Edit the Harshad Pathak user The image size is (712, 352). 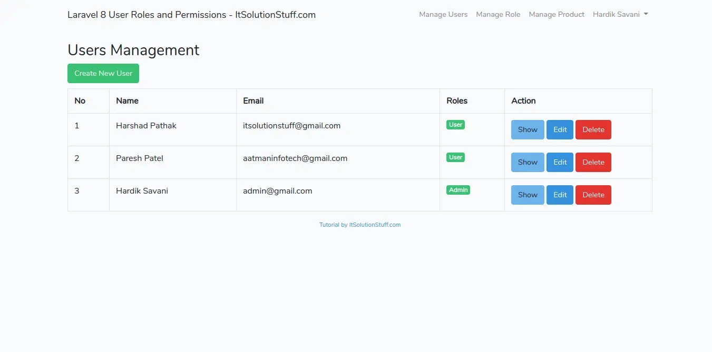tap(560, 130)
